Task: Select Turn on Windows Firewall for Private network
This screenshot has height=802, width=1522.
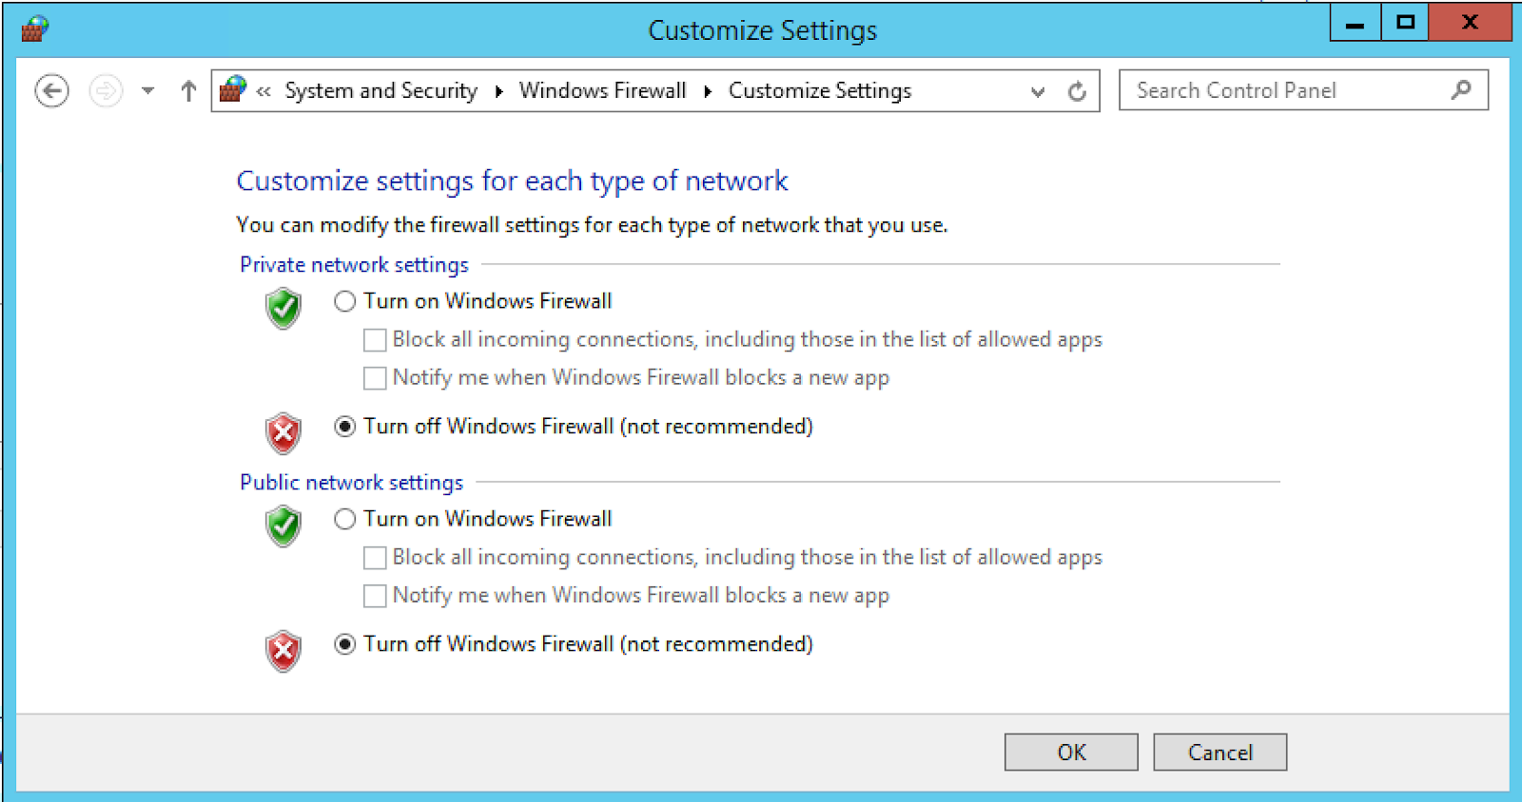Action: pyautogui.click(x=345, y=301)
